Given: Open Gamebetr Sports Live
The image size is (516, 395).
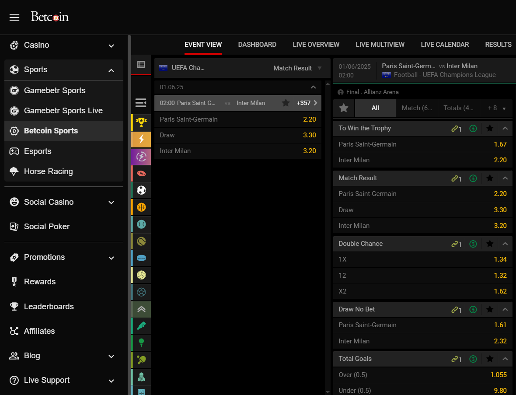Looking at the screenshot, I should (x=64, y=111).
